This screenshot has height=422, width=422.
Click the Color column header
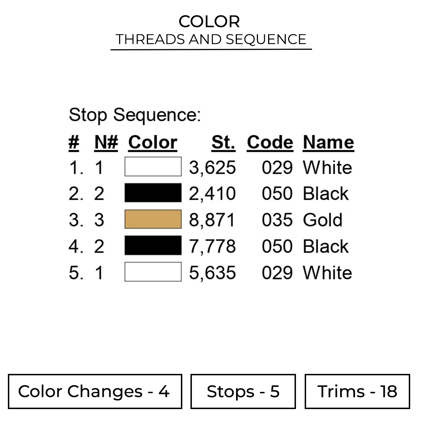click(153, 142)
